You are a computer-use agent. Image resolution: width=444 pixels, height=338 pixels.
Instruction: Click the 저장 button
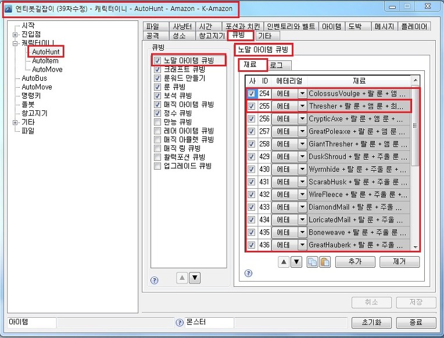coord(416,303)
